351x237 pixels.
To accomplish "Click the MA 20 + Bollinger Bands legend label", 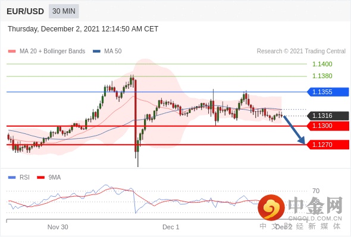I will 52,52.
